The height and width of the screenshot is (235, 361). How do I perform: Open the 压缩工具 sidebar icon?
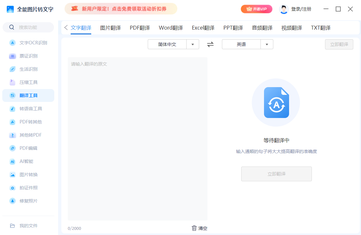(x=13, y=82)
